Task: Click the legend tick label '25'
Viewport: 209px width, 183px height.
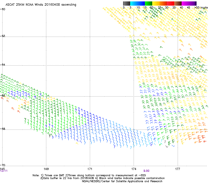Action: click(160, 8)
